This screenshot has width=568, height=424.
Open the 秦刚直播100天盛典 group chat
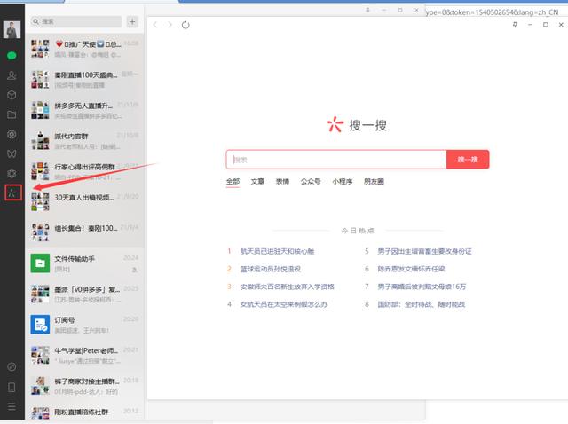(x=85, y=80)
